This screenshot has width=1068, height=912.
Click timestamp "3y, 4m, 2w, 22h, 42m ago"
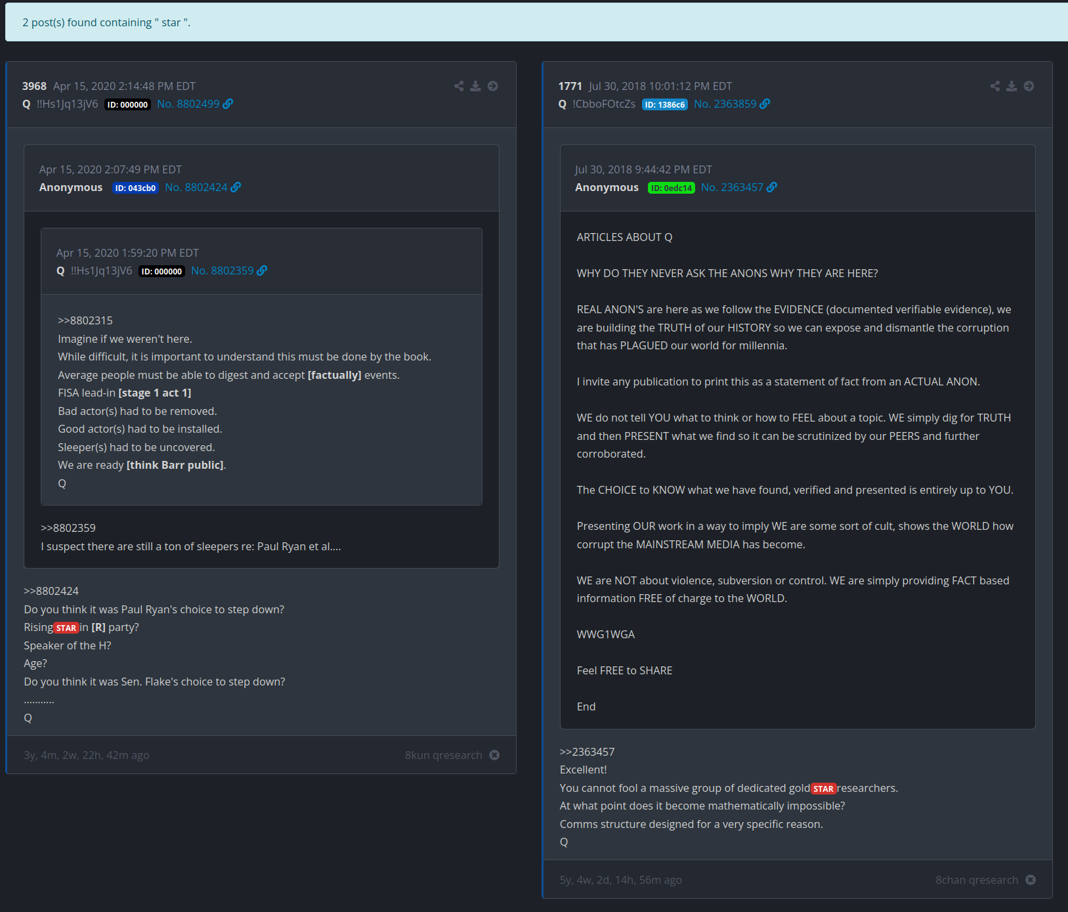point(87,755)
